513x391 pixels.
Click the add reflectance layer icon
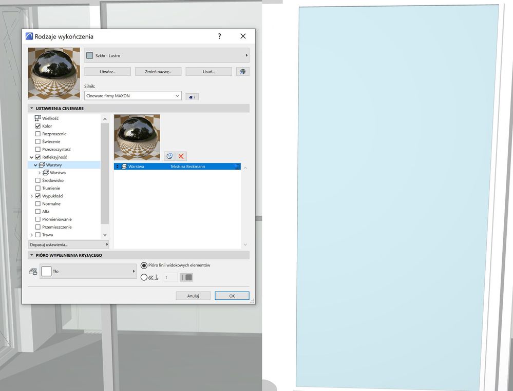tap(169, 156)
